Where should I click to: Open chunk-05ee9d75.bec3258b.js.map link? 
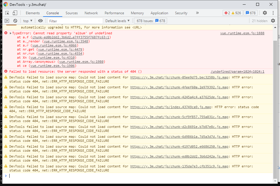179,77
